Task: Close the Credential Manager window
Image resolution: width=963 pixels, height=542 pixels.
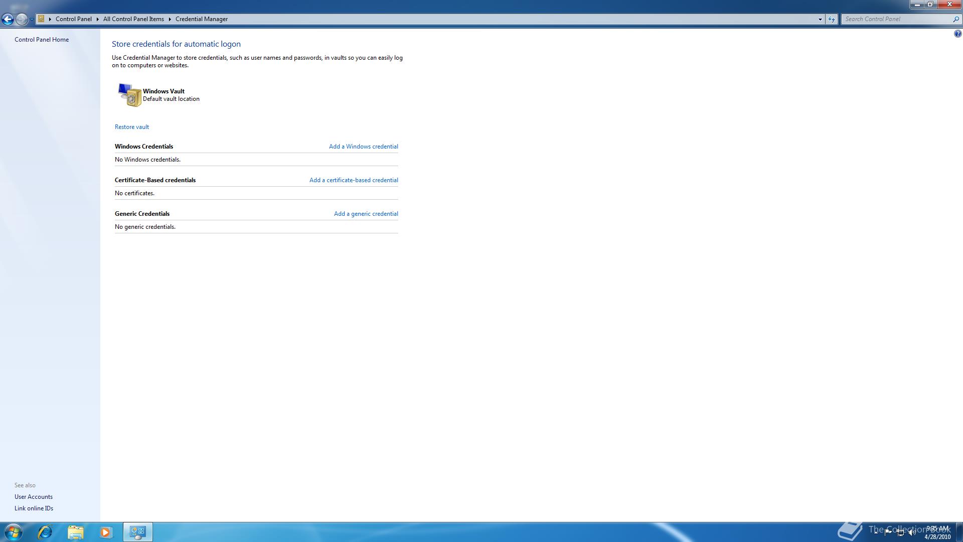Action: tap(949, 5)
